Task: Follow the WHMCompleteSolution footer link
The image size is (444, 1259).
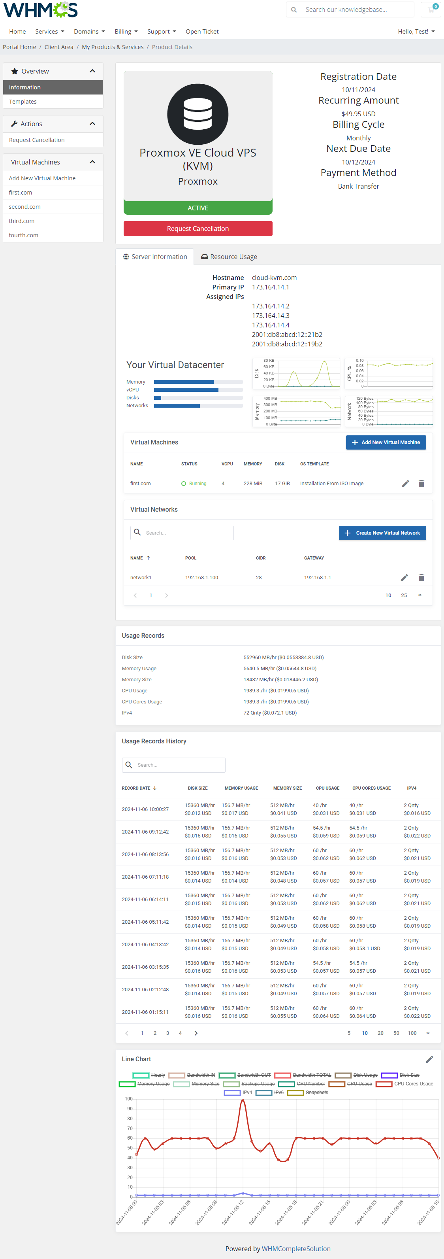Action: [296, 1248]
